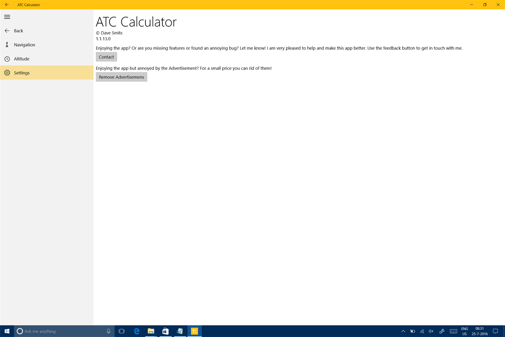
Task: Click Cortana search box
Action: [64, 331]
